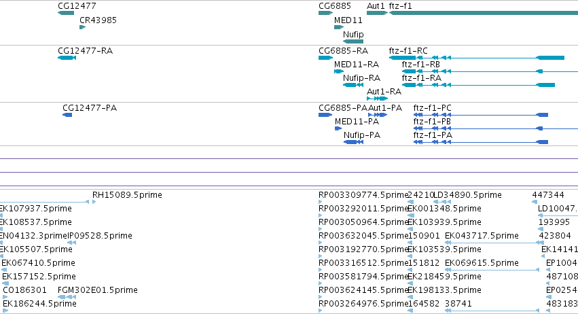Image resolution: width=578 pixels, height=314 pixels.
Task: Click the Aut1 gene arrow glyph
Action: (377, 13)
